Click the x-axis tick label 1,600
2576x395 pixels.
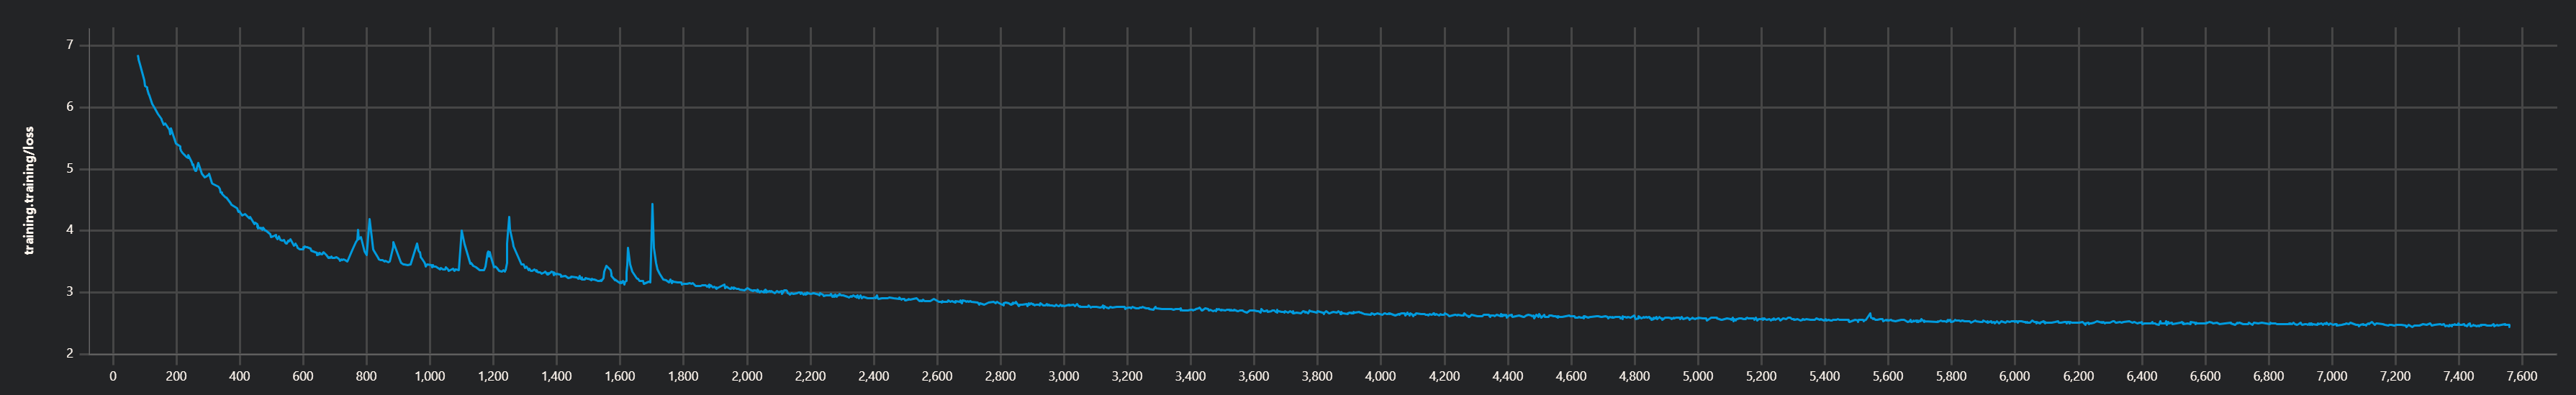[620, 377]
